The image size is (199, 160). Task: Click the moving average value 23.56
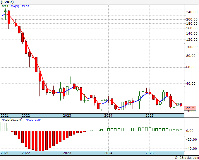tap(25, 6)
